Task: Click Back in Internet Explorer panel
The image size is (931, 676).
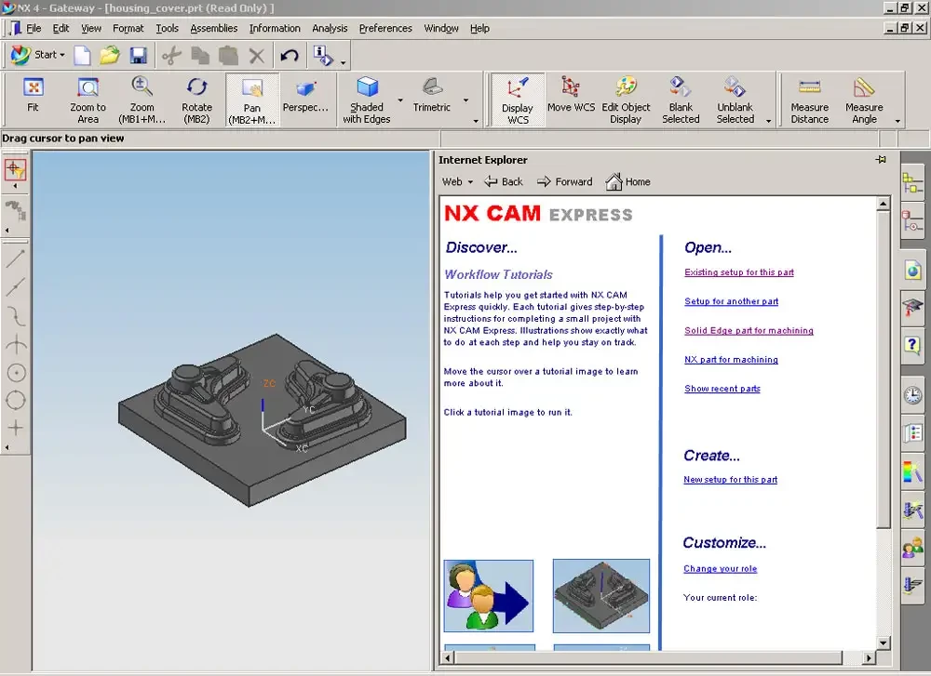Action: click(x=504, y=182)
